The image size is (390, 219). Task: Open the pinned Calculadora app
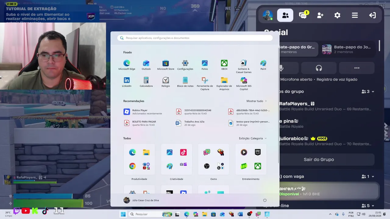point(146,82)
